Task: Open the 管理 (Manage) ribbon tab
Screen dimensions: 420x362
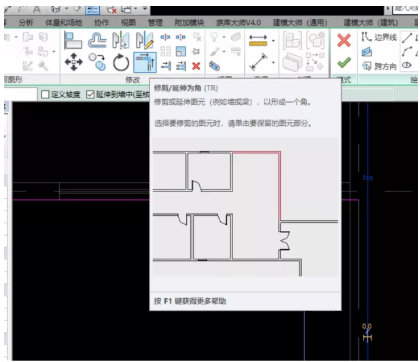Action: [155, 22]
